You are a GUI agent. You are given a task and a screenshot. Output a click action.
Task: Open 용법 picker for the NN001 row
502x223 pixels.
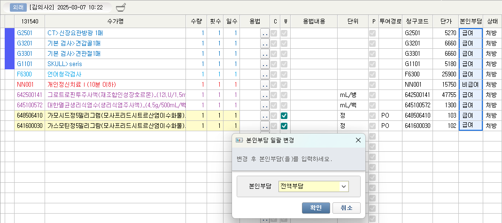tap(265, 85)
